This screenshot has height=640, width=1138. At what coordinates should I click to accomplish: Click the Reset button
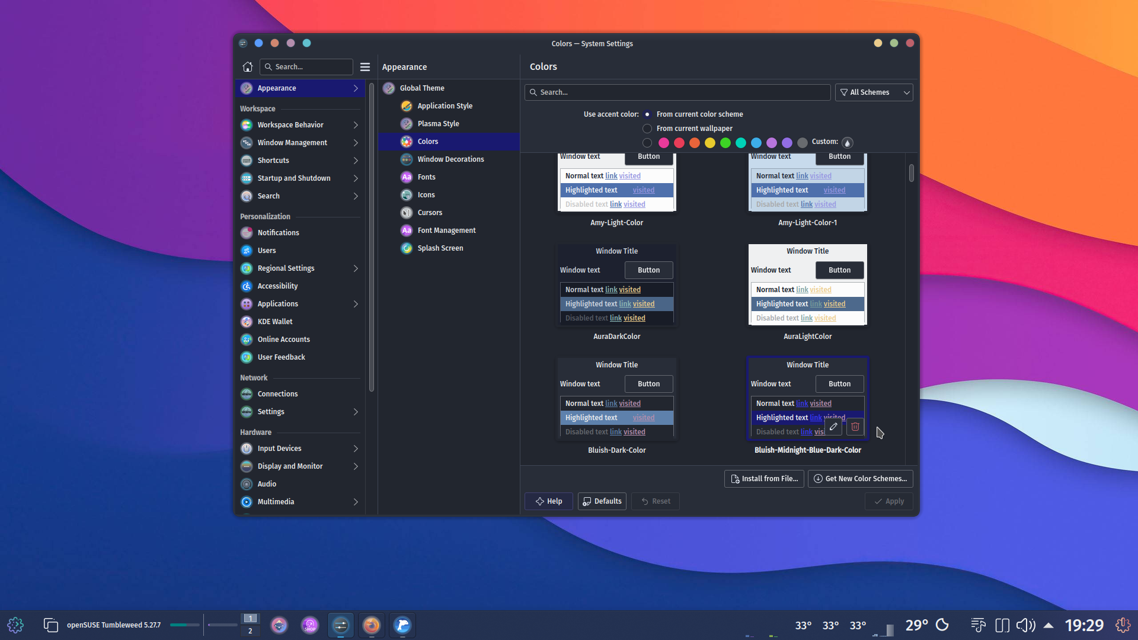[656, 501]
